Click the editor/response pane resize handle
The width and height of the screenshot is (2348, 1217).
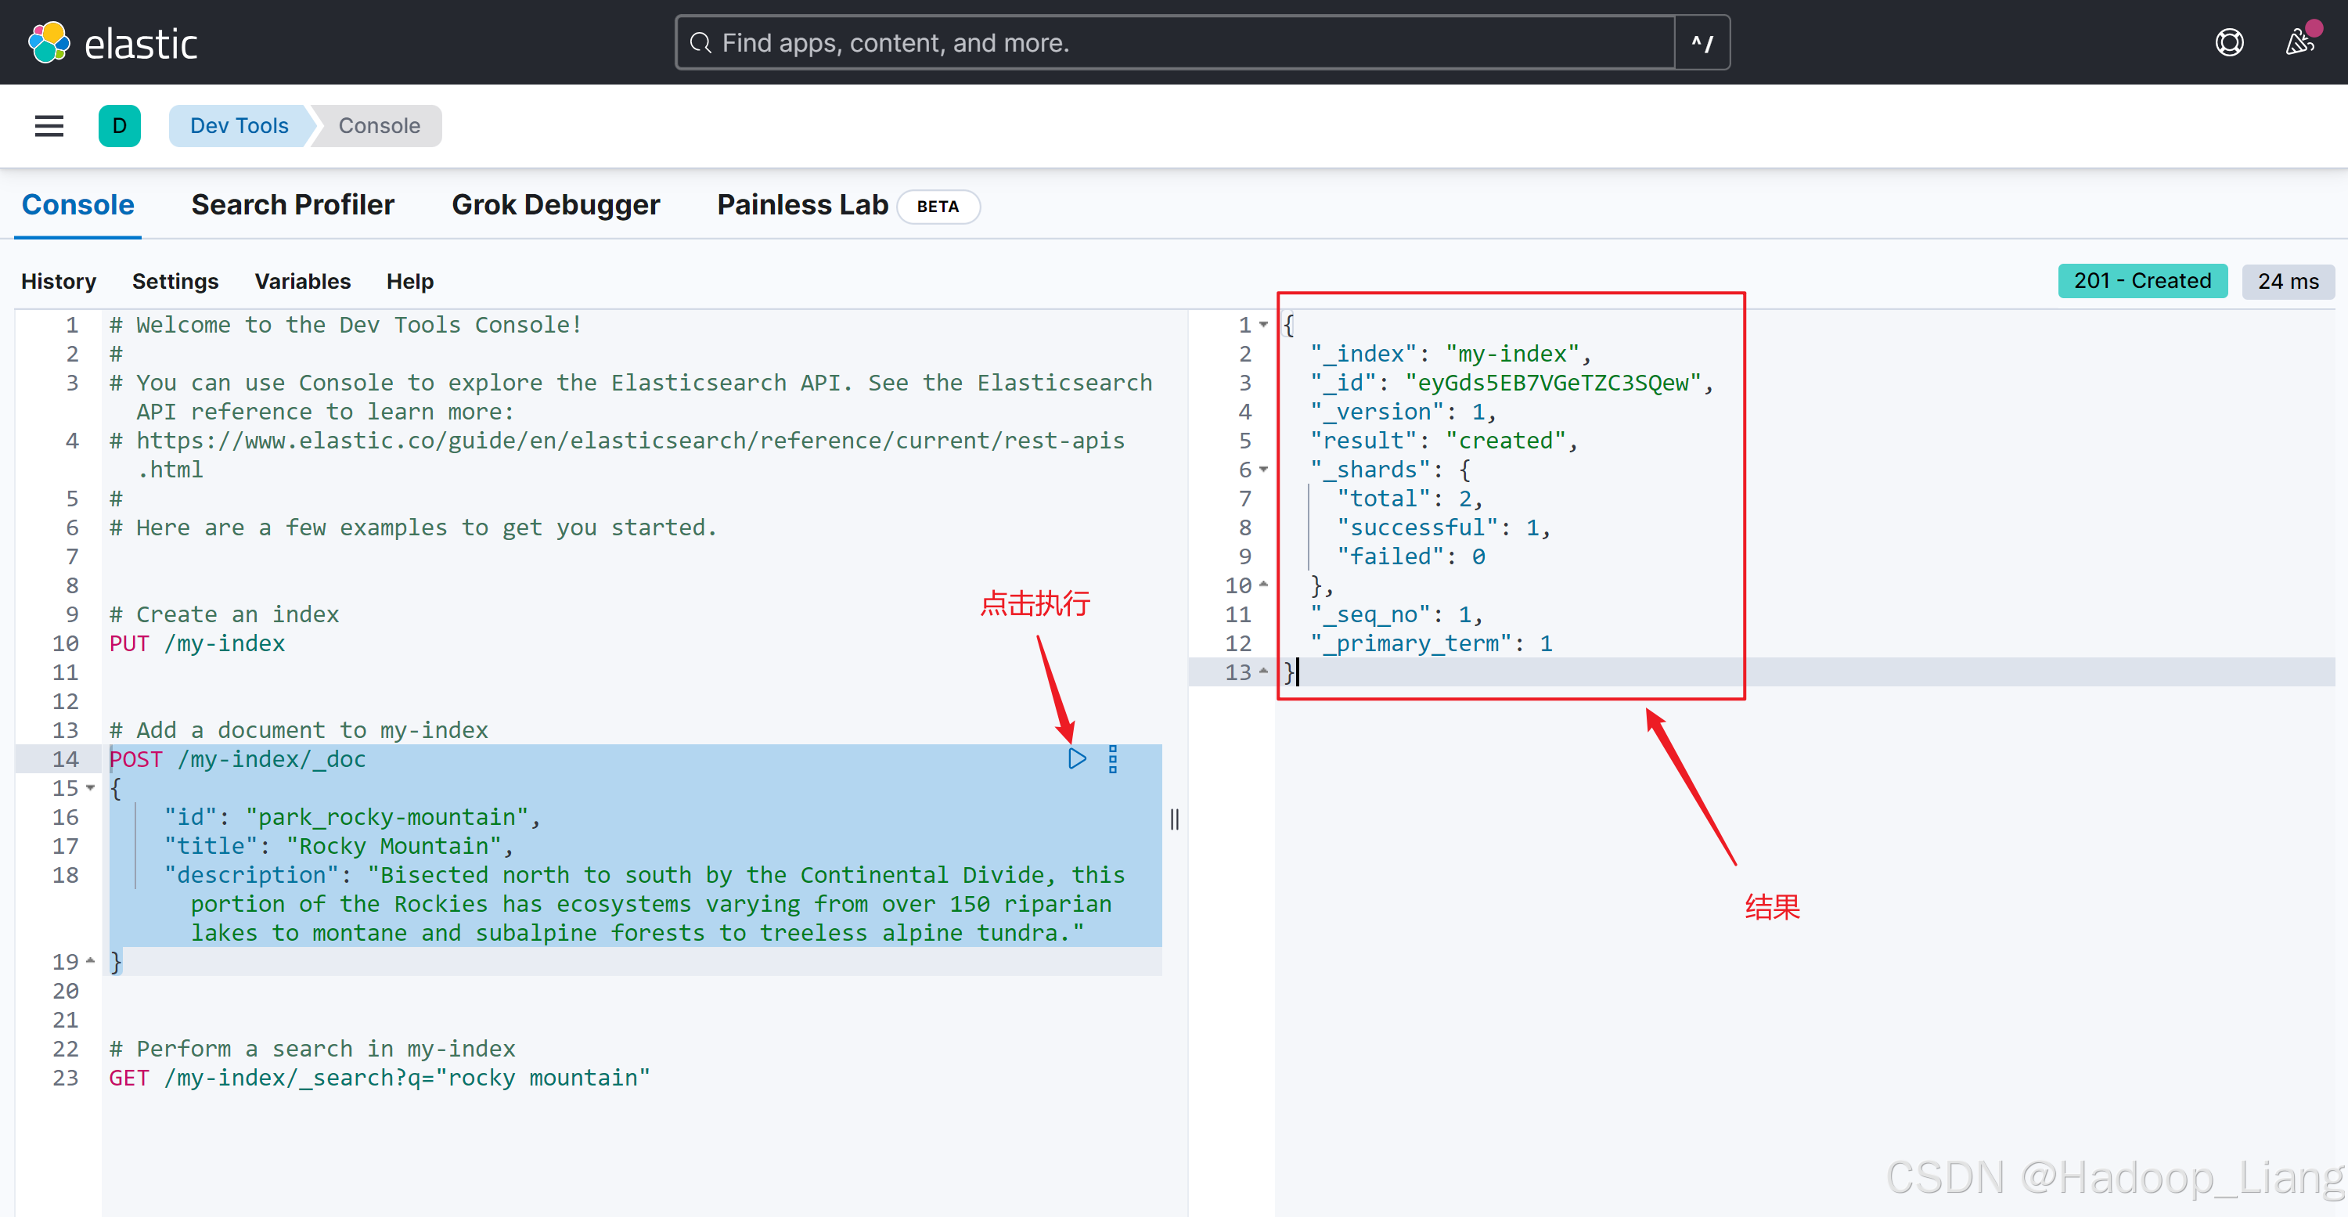point(1175,819)
